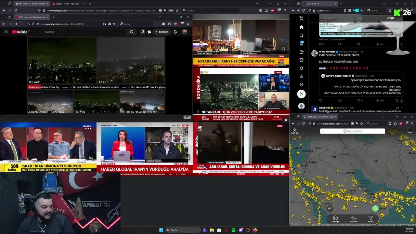Open X home via X logo
This screenshot has height=234, width=416.
click(x=301, y=19)
